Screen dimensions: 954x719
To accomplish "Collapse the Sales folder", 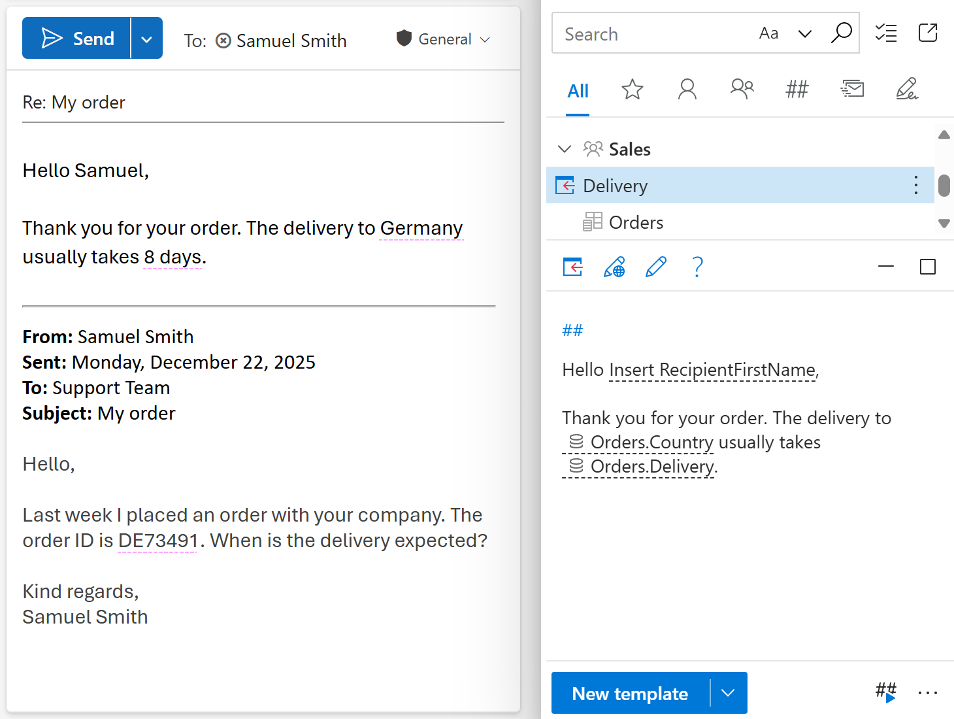I will click(565, 148).
